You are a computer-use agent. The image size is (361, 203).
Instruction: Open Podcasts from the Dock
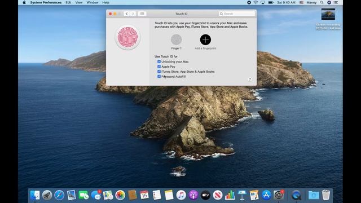[x=193, y=195]
